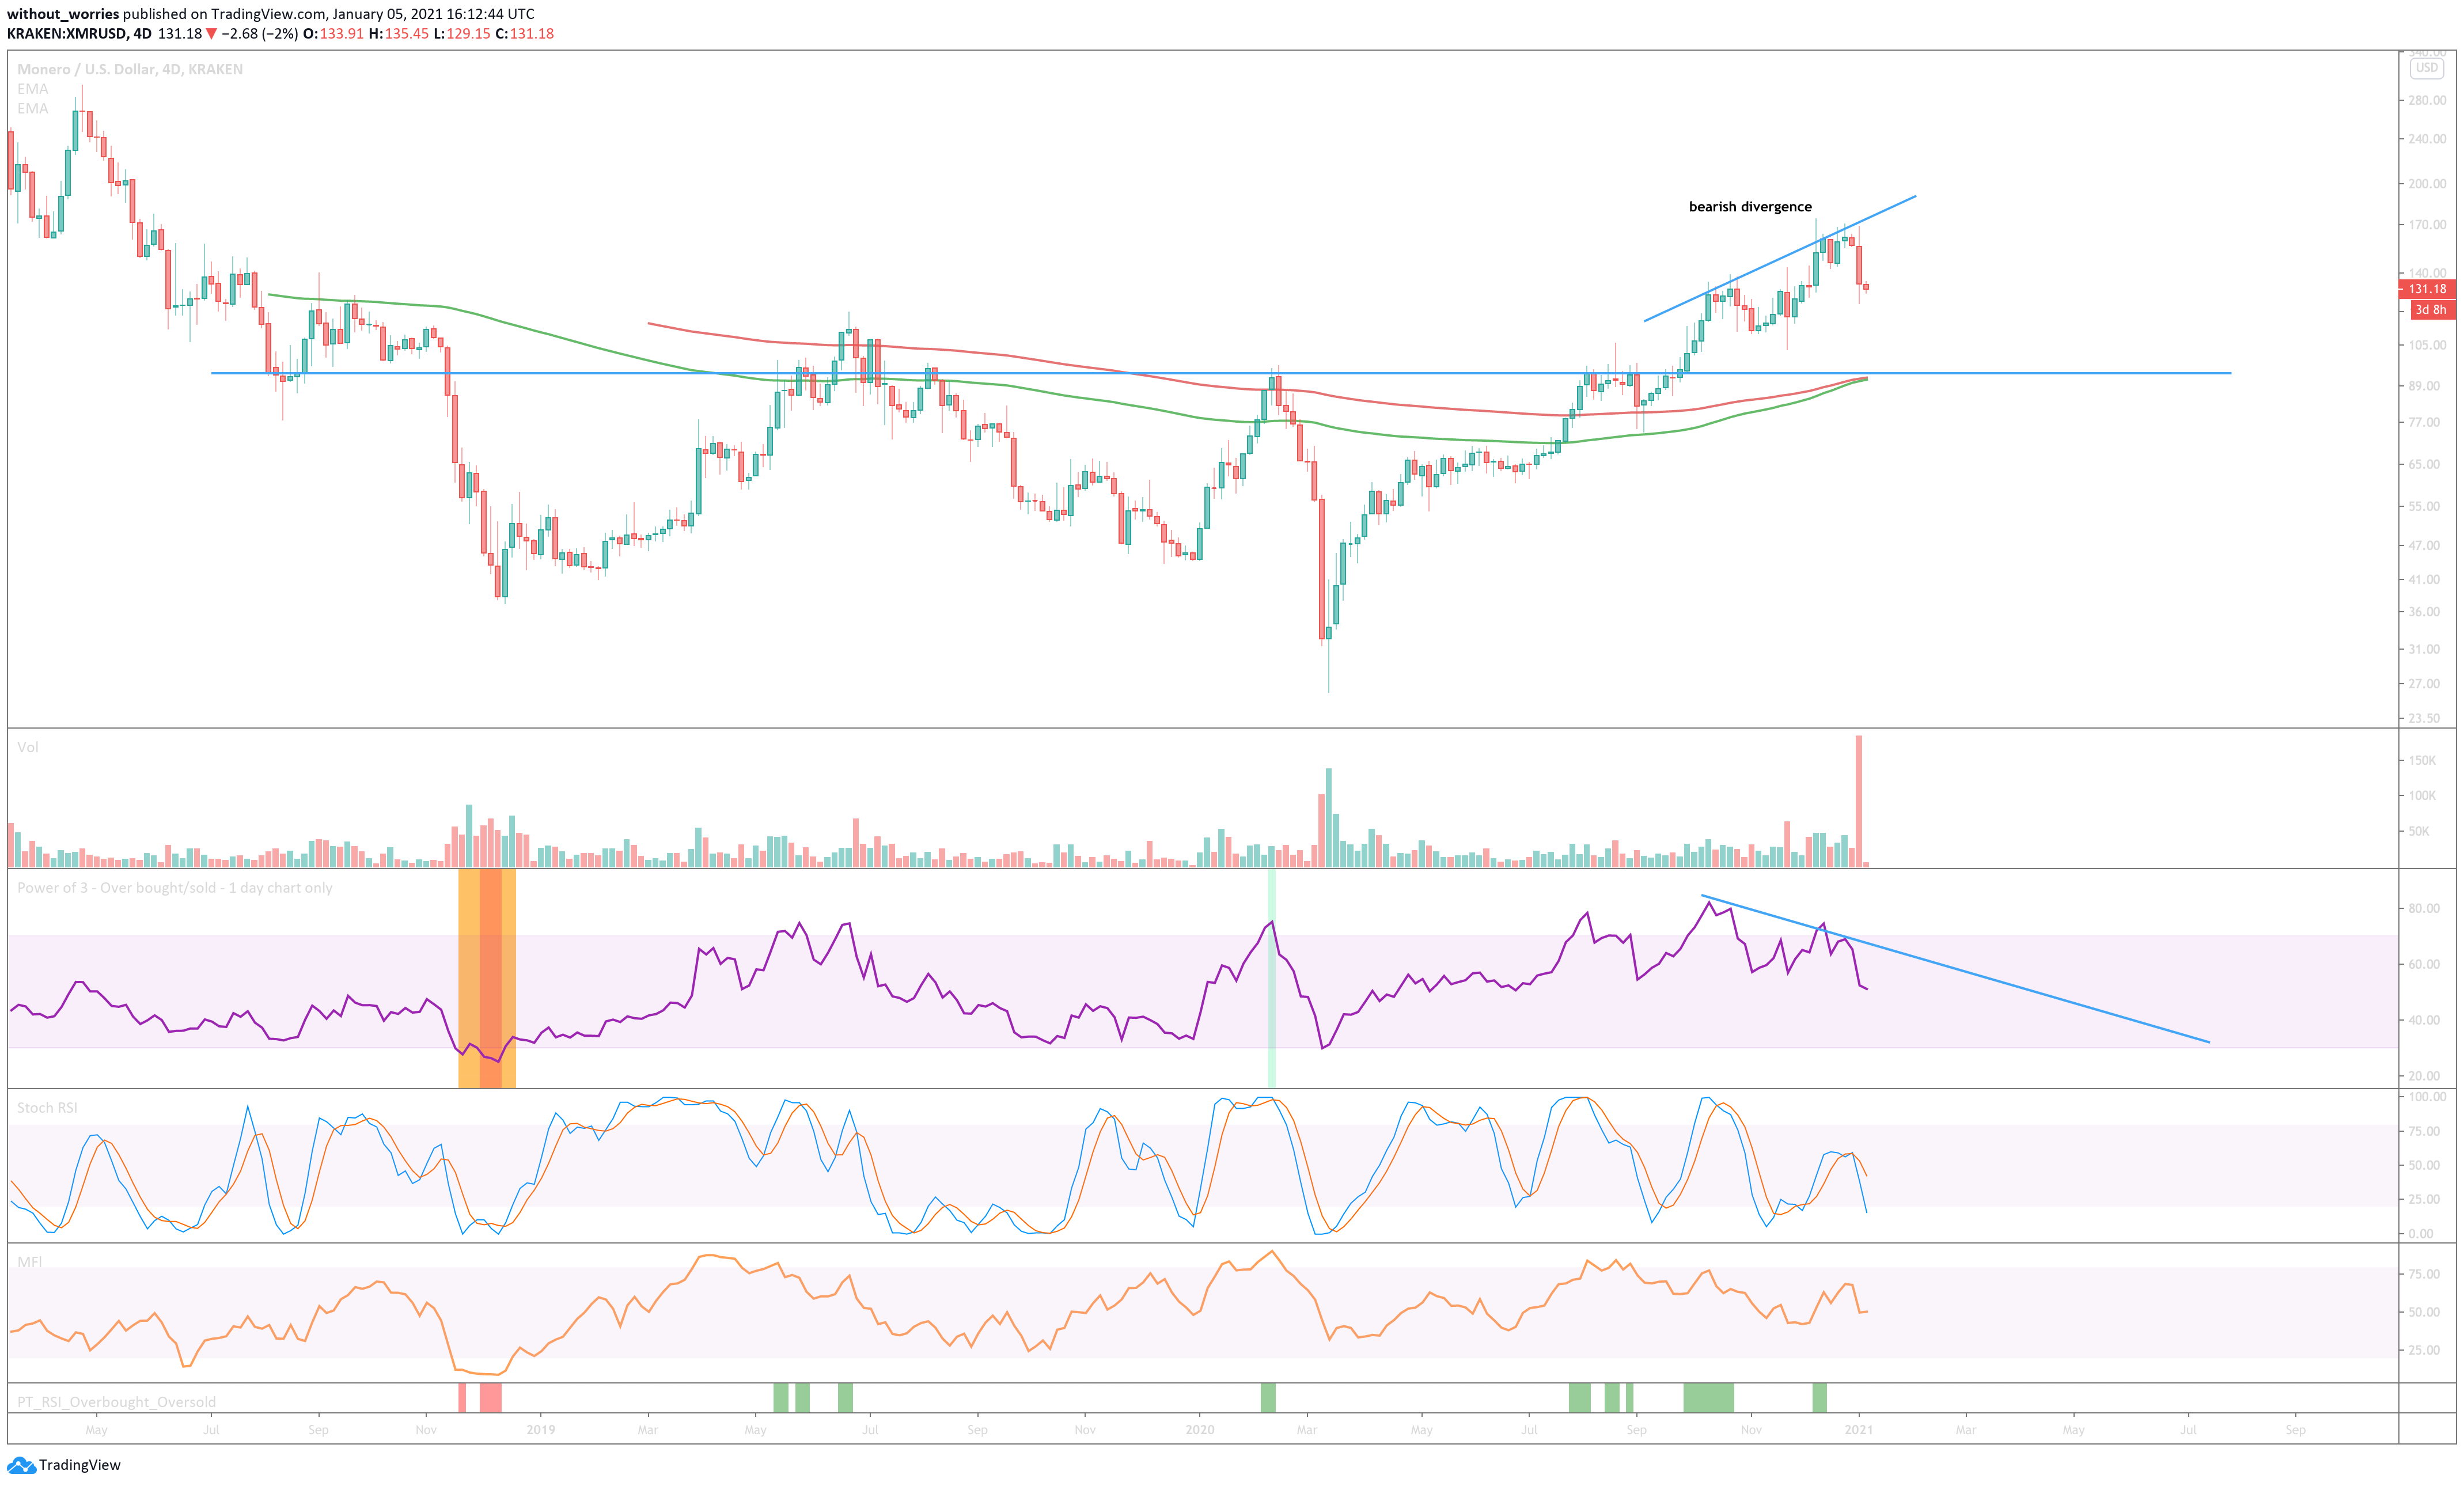This screenshot has width=2464, height=1486.
Task: Click the red 131.18 current price label
Action: [x=2427, y=289]
